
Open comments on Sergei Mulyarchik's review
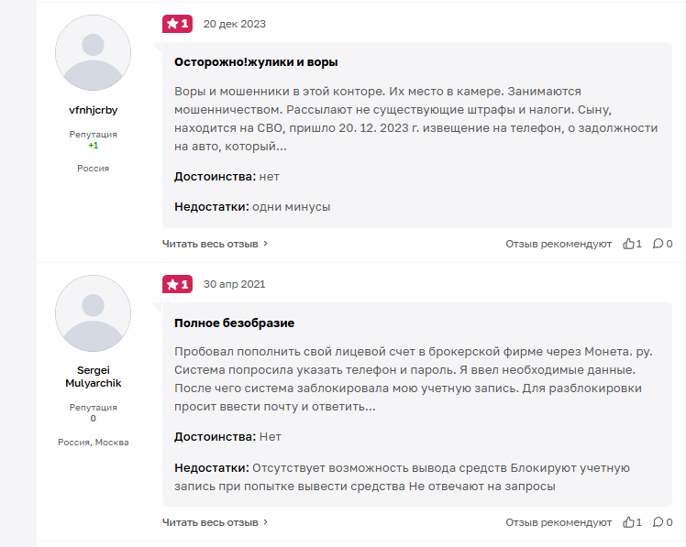658,522
